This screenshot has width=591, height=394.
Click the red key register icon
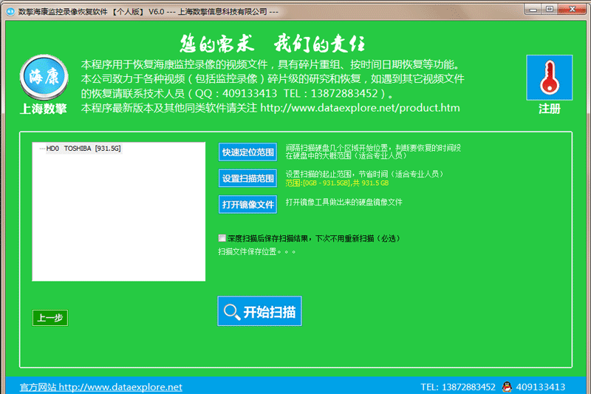click(549, 78)
